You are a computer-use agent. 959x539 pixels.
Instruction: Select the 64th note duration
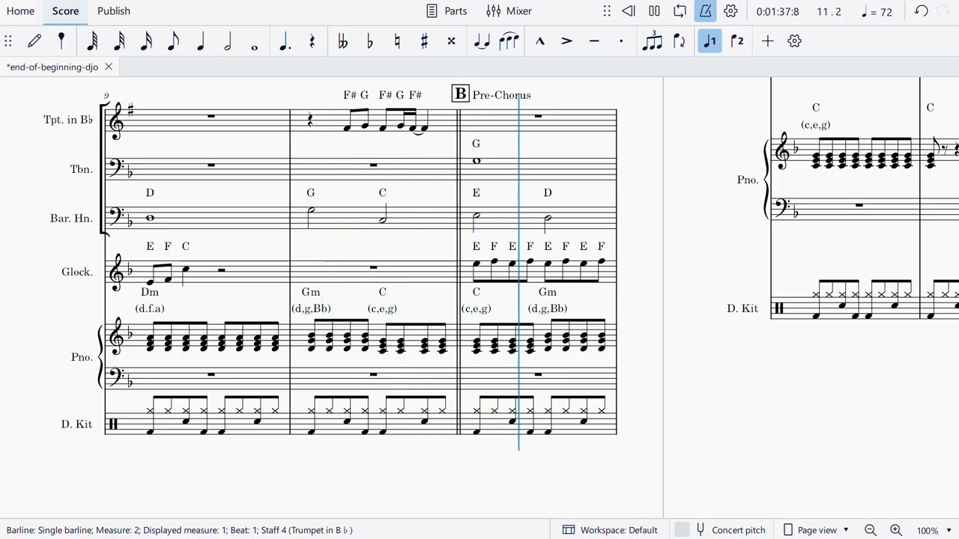click(92, 41)
